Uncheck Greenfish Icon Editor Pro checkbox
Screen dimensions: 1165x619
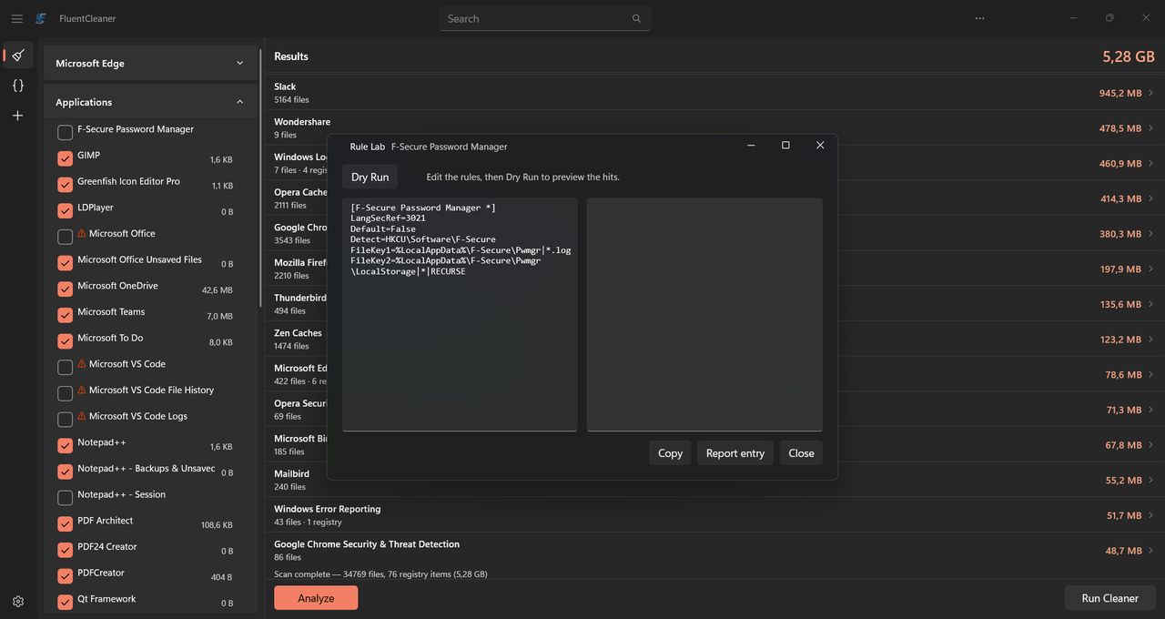[x=65, y=185]
